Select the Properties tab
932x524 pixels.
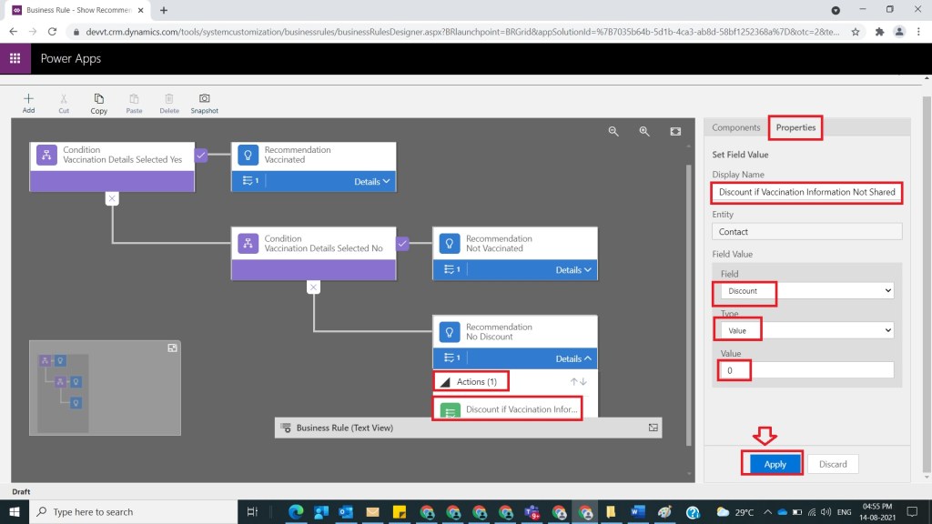click(795, 127)
